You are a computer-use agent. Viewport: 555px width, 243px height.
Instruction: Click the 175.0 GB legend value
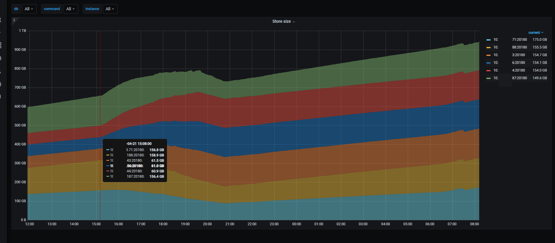(540, 40)
